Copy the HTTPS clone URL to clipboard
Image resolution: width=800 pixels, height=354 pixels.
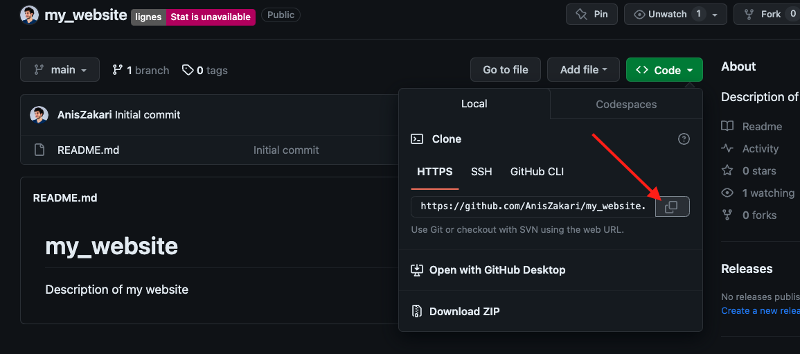pyautogui.click(x=672, y=206)
